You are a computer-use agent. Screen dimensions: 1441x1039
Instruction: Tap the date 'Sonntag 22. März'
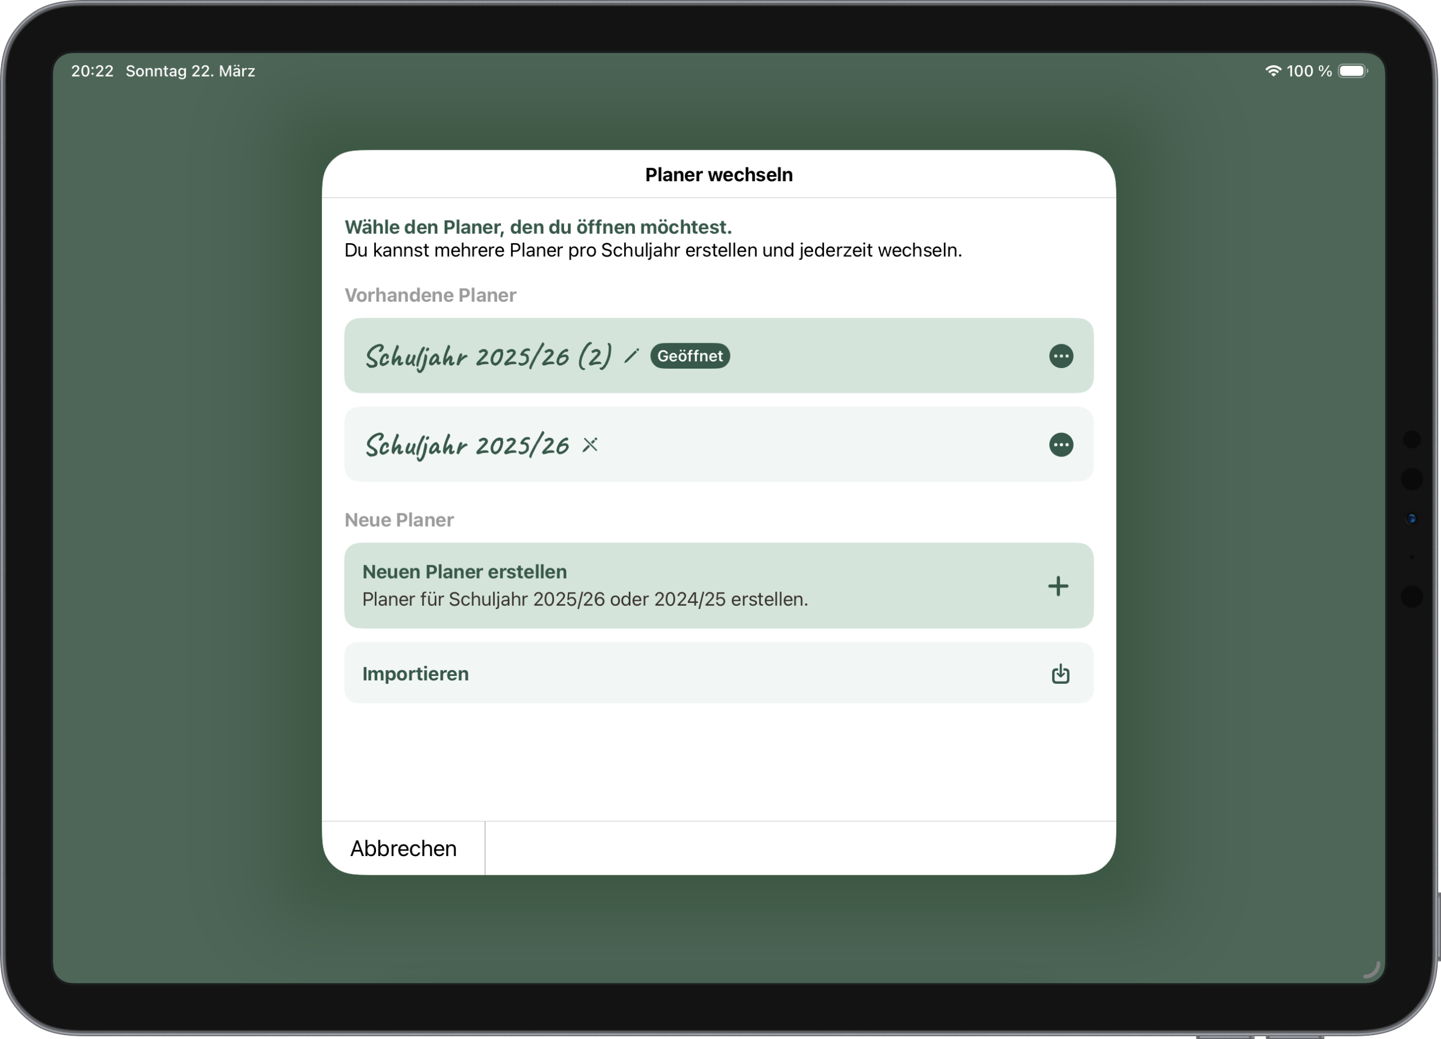click(x=190, y=71)
